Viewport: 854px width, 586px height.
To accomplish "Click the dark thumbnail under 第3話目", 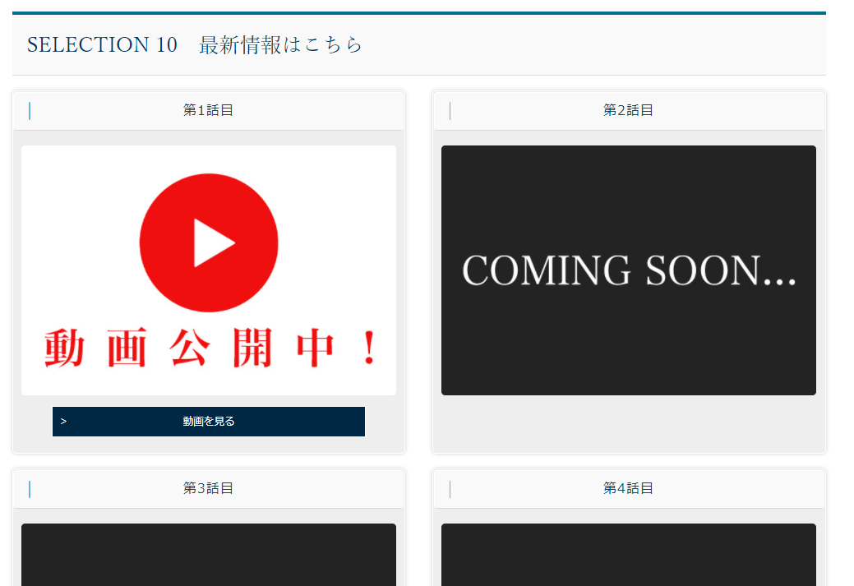I will coord(209,555).
